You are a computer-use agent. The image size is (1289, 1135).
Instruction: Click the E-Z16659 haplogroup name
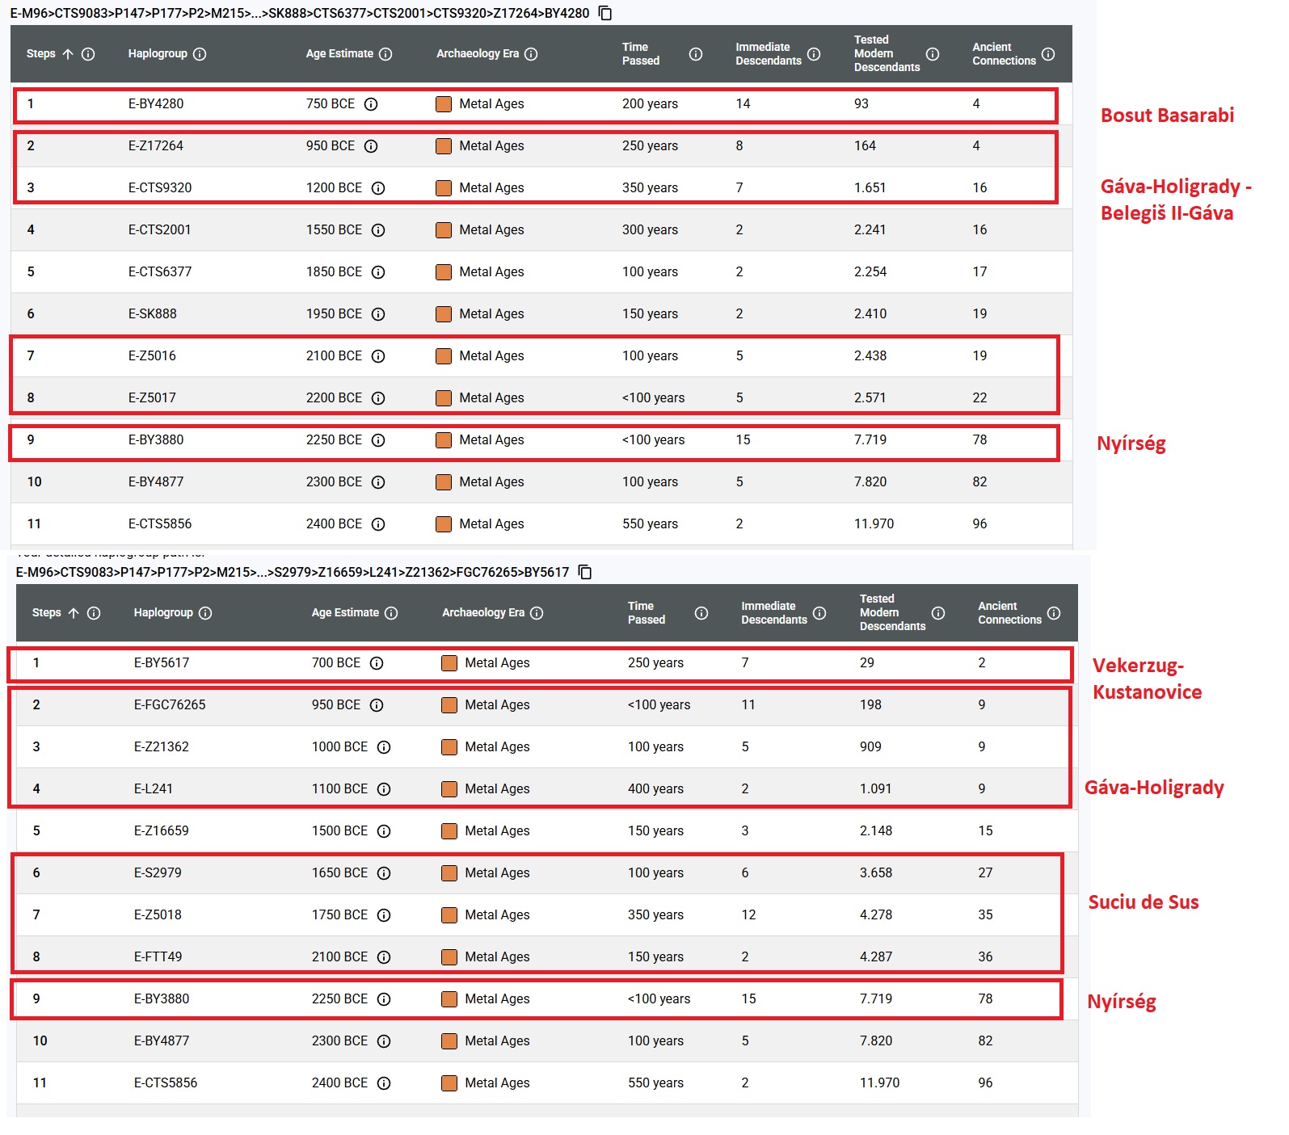pyautogui.click(x=162, y=830)
